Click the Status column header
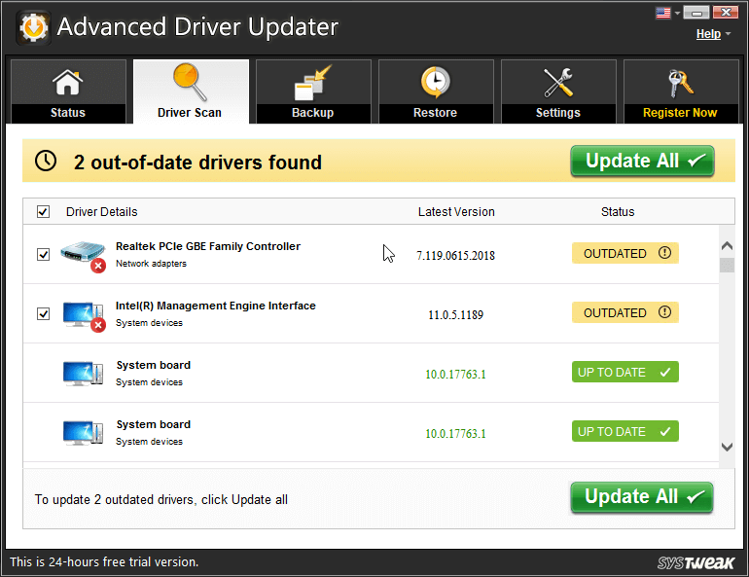Viewport: 749px width, 577px height. tap(618, 211)
